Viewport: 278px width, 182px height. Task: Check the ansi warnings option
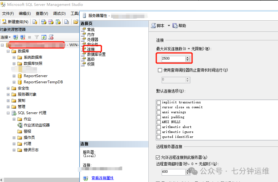tap(159, 112)
